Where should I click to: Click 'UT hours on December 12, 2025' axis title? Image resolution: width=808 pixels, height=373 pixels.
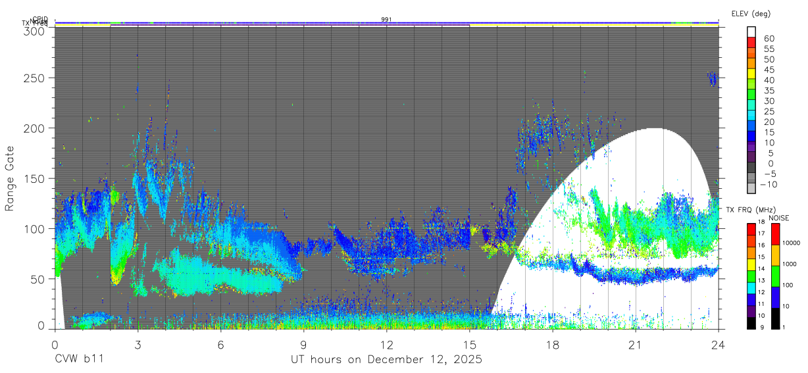point(387,360)
